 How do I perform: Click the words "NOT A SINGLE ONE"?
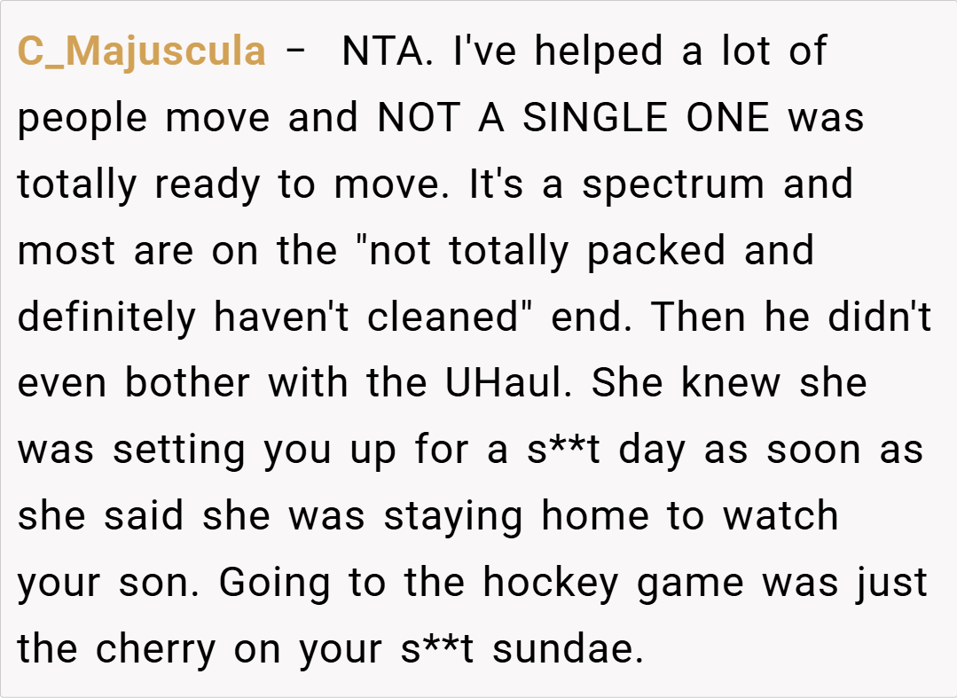pos(574,118)
